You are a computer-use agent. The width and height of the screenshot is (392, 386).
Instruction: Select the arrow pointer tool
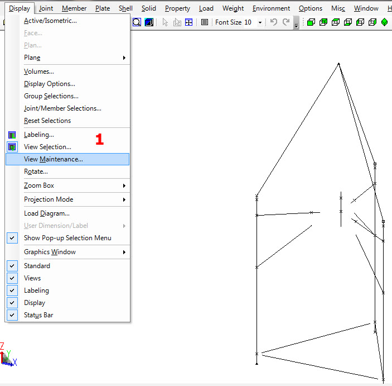(x=165, y=22)
